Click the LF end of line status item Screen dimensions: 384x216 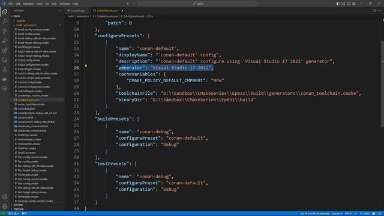pos(356,214)
